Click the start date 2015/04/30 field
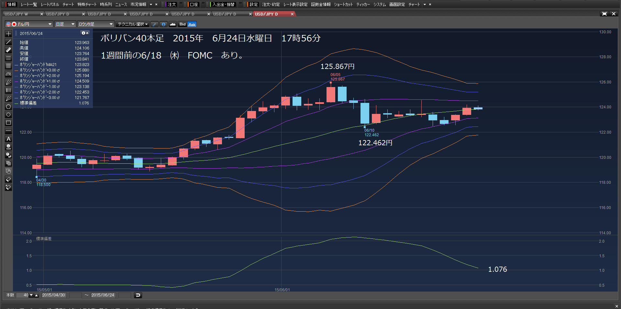 (53, 295)
